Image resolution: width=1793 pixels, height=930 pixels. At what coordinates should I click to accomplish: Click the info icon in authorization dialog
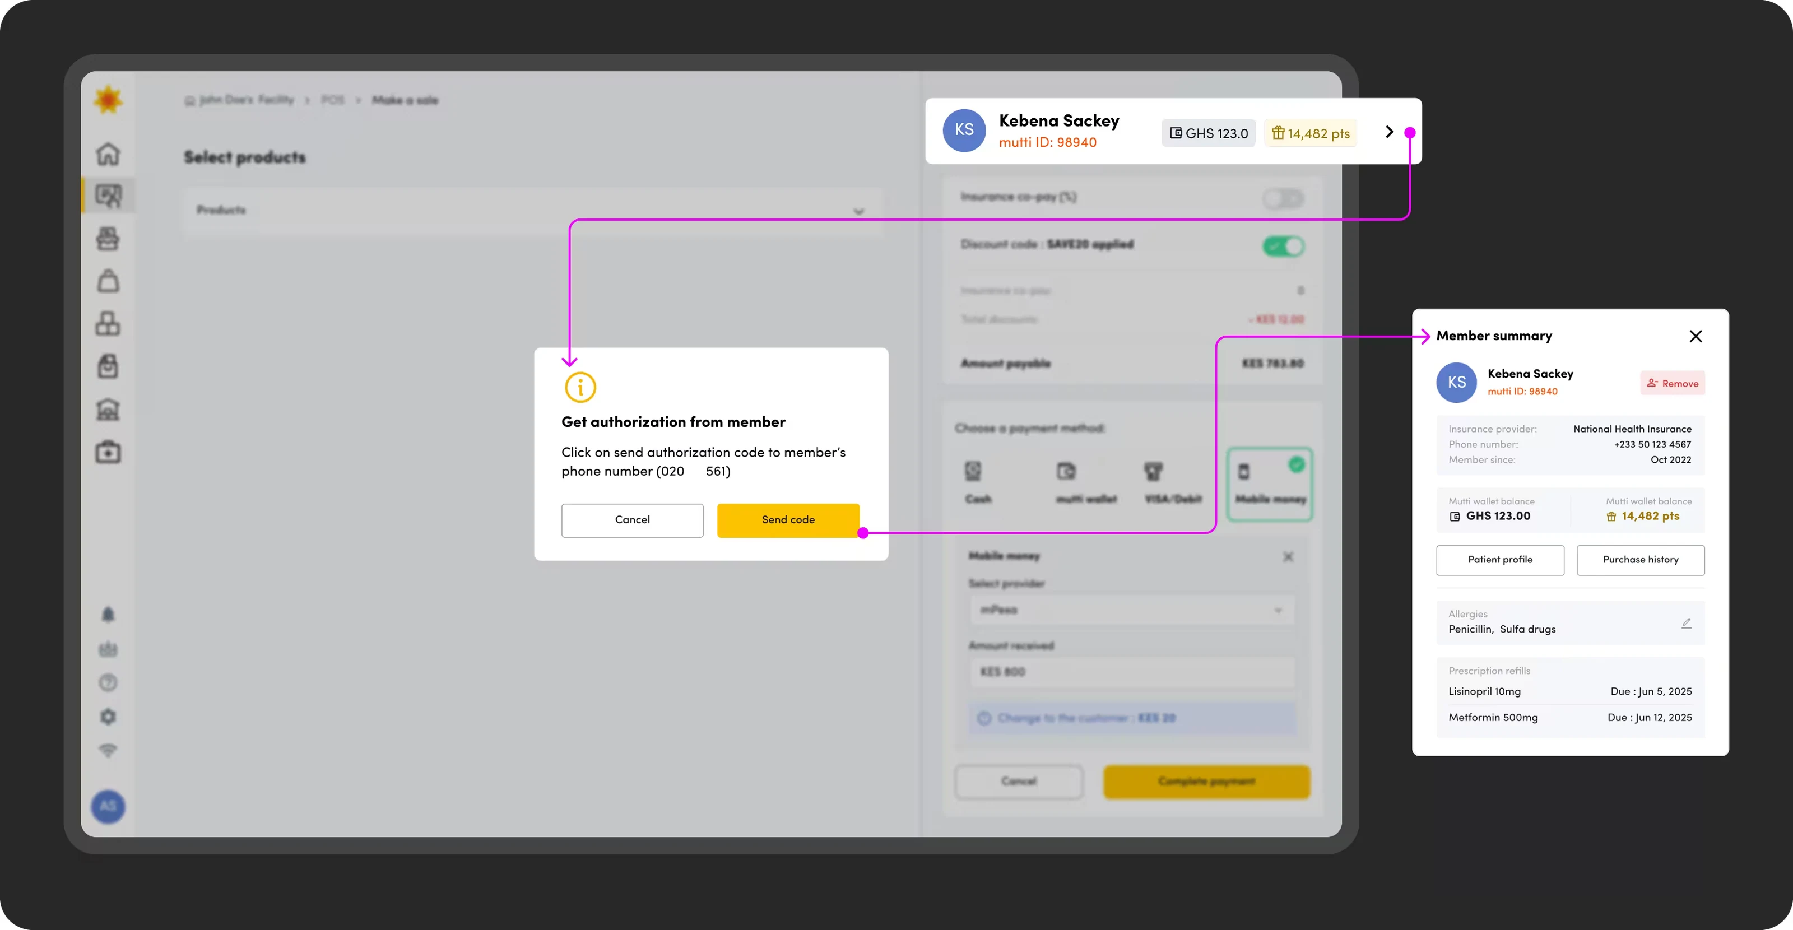coord(580,387)
